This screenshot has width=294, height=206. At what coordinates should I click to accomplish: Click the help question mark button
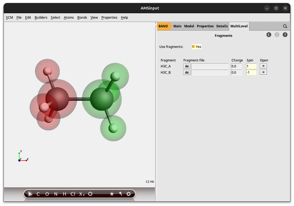click(285, 35)
